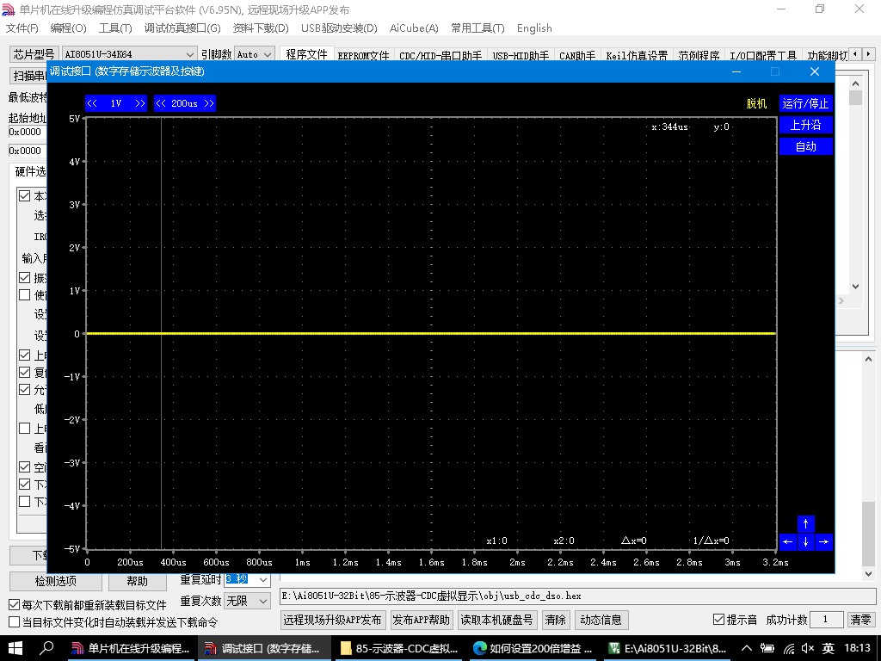Image resolution: width=881 pixels, height=661 pixels.
Task: Click the 成功计数 value field
Action: pos(826,620)
